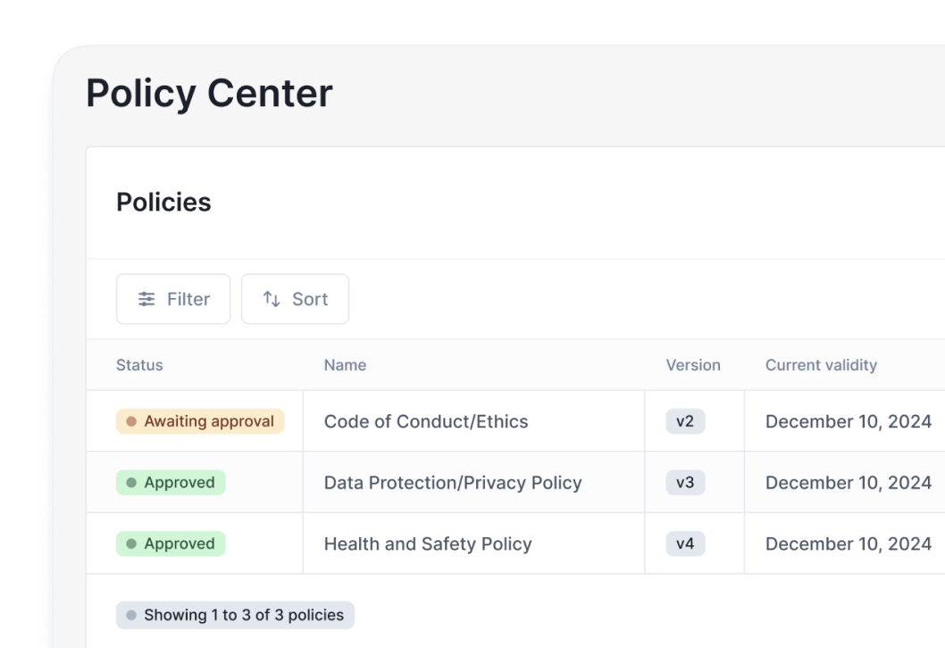Open the Data Protection/Privacy Policy row
945x648 pixels.
pyautogui.click(x=453, y=483)
